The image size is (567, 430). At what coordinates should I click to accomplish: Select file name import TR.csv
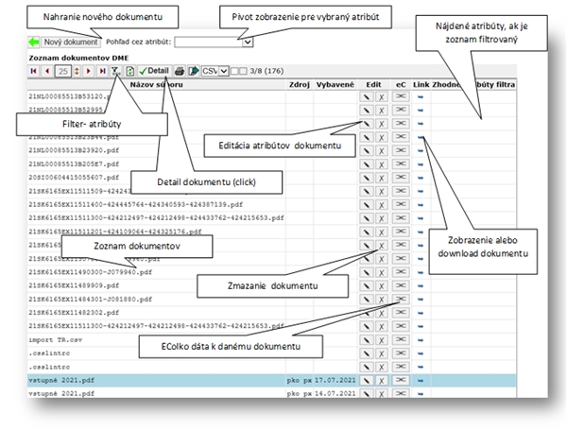point(56,340)
